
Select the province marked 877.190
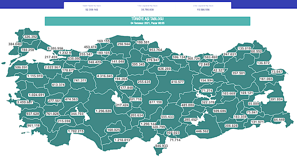click(x=156, y=102)
